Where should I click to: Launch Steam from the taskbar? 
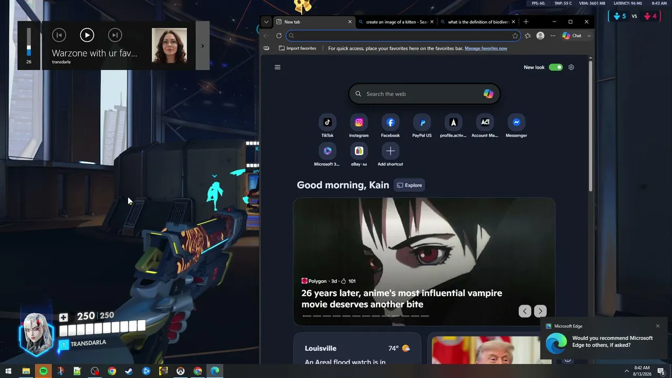click(129, 371)
